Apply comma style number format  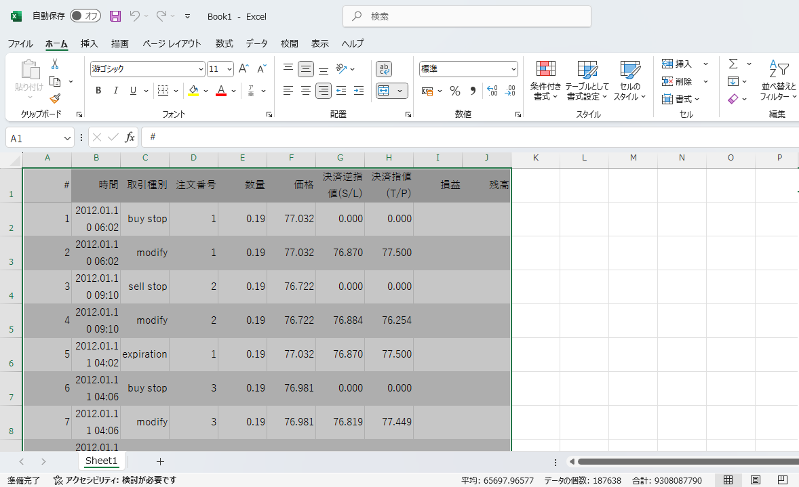click(x=473, y=91)
